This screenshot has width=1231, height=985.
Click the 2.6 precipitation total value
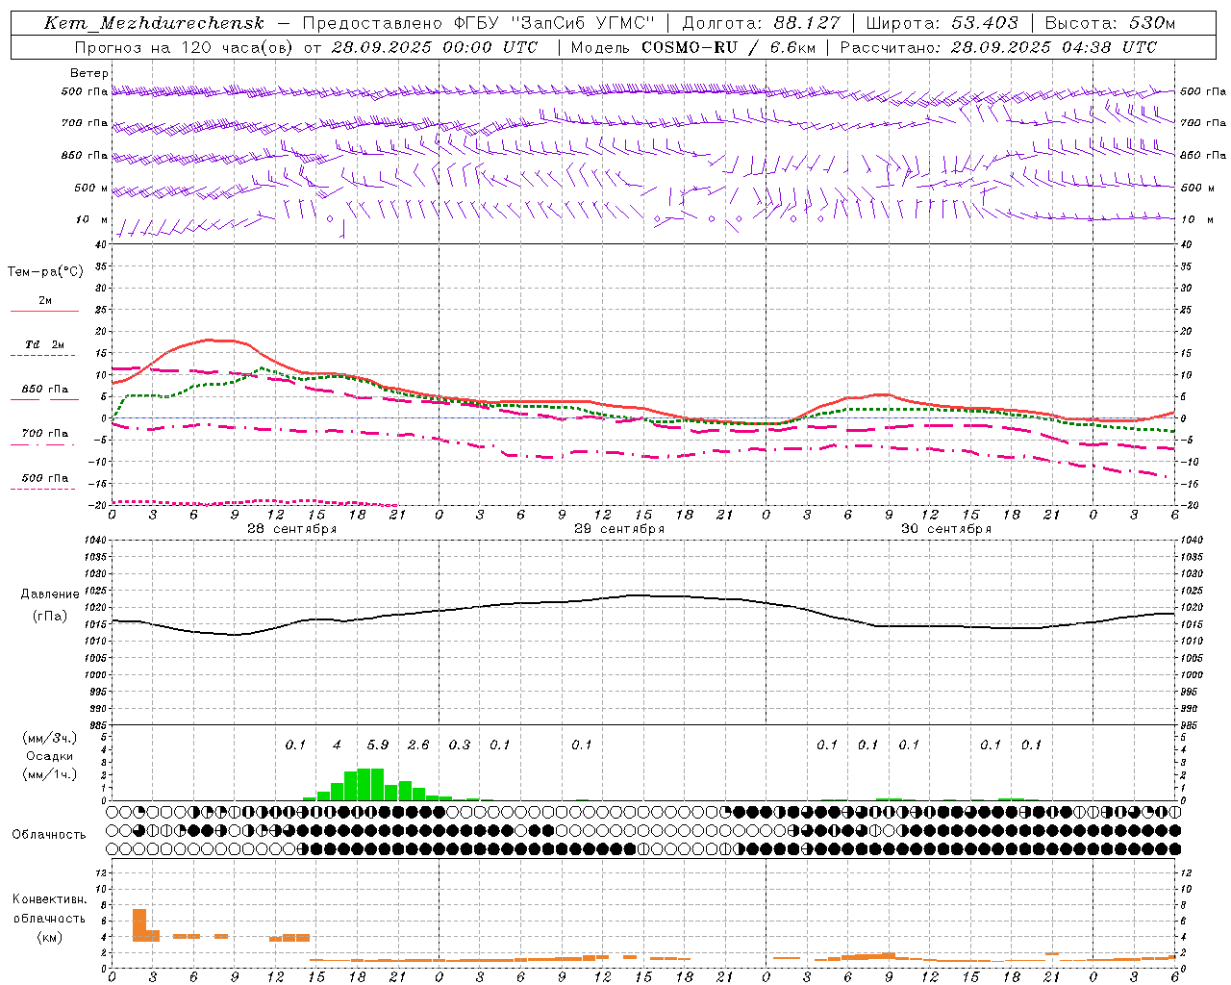pyautogui.click(x=418, y=745)
